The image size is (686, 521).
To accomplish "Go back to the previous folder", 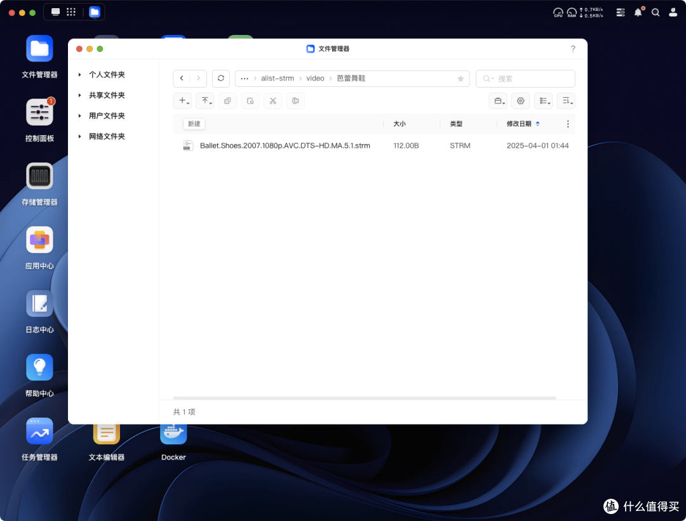I will pos(182,78).
